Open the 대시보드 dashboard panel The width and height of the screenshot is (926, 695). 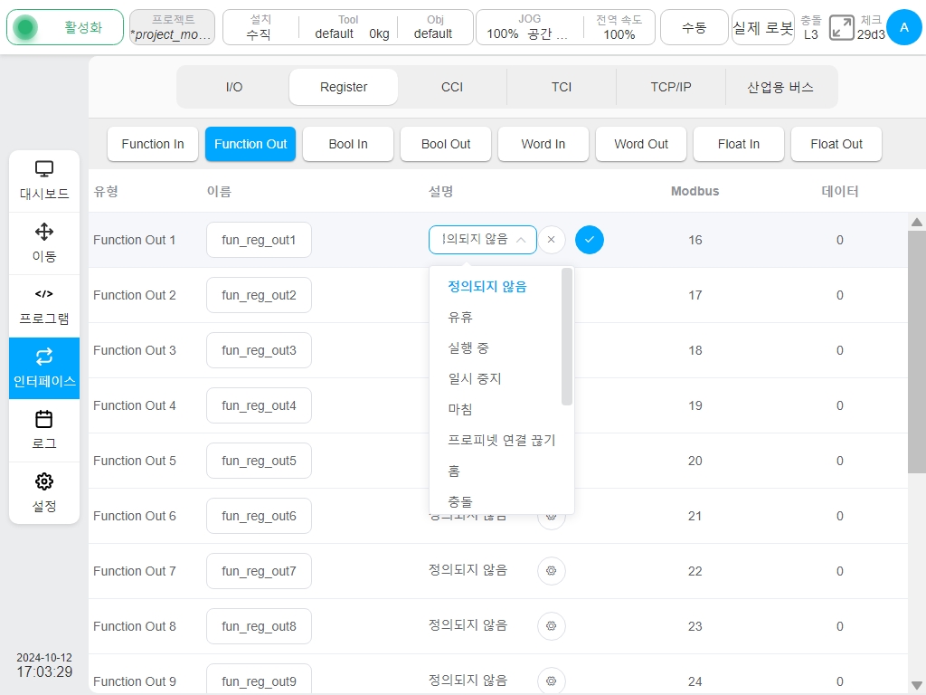coord(44,181)
